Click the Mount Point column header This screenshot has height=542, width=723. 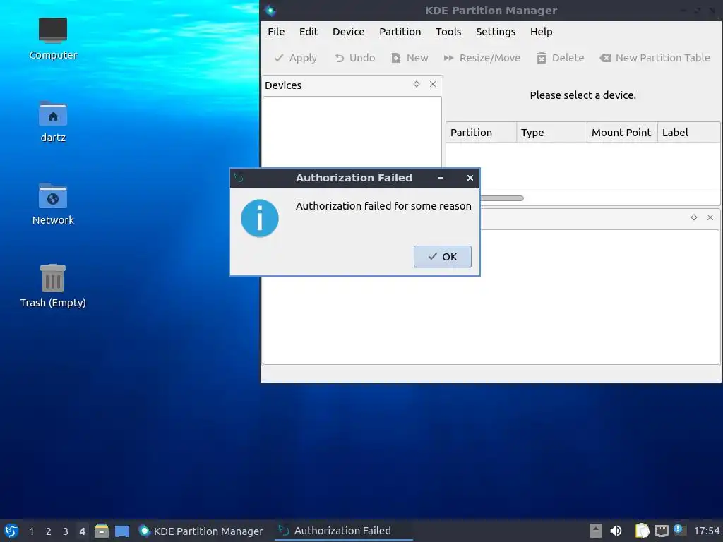(x=622, y=133)
